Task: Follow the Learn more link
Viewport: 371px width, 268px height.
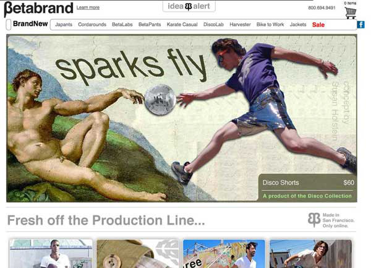Action: [x=88, y=7]
